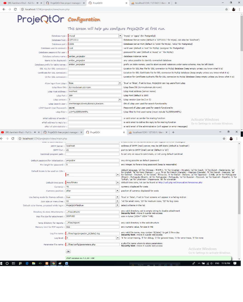Open the three-dot menu in the lower browser window
Image resolution: width=243 pixels, height=302 pixels.
[237, 138]
